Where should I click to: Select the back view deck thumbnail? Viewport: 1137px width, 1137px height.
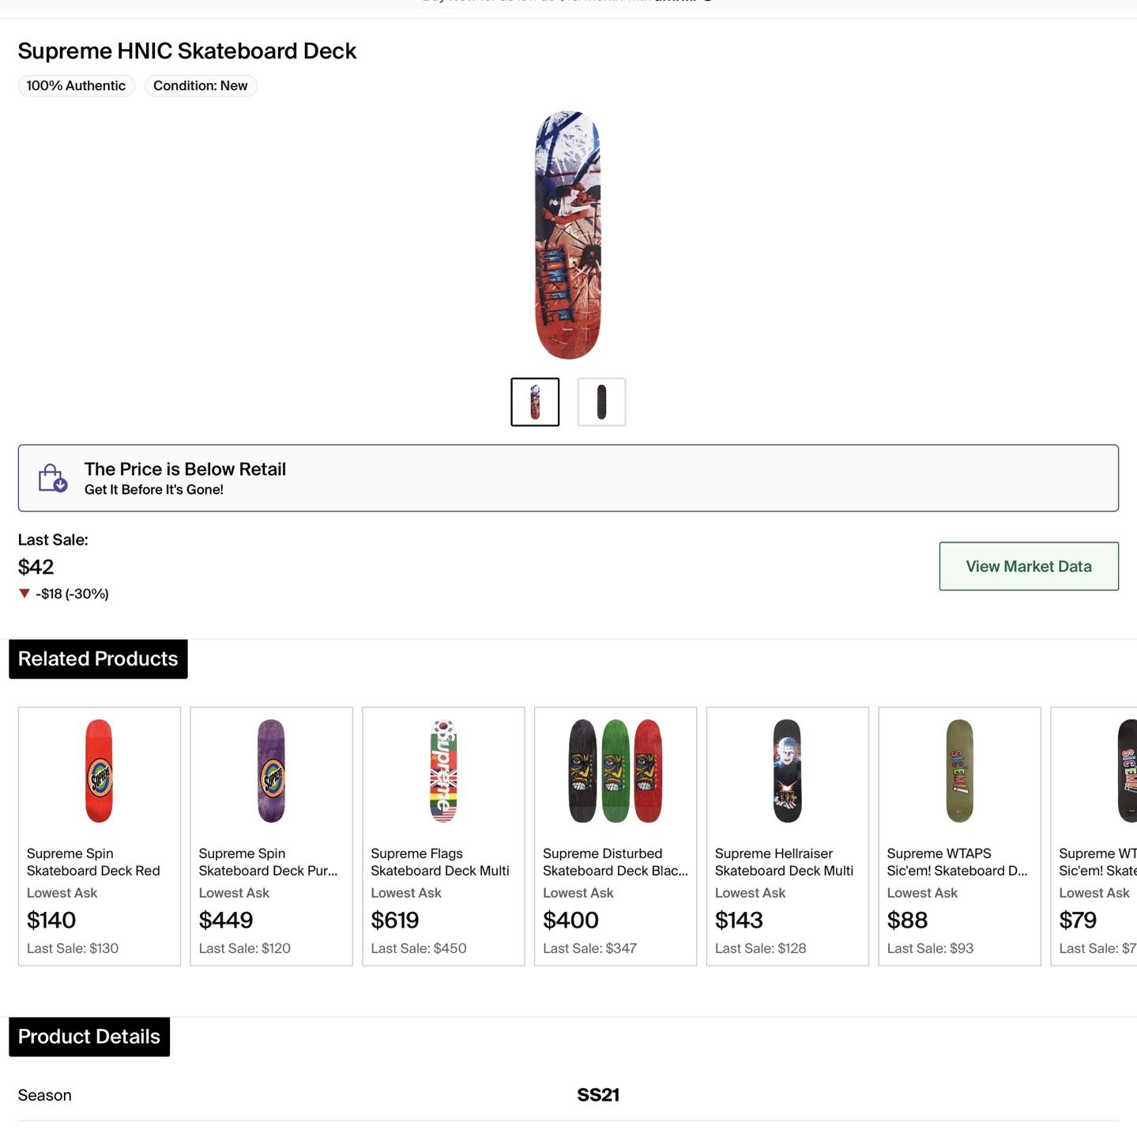[601, 402]
